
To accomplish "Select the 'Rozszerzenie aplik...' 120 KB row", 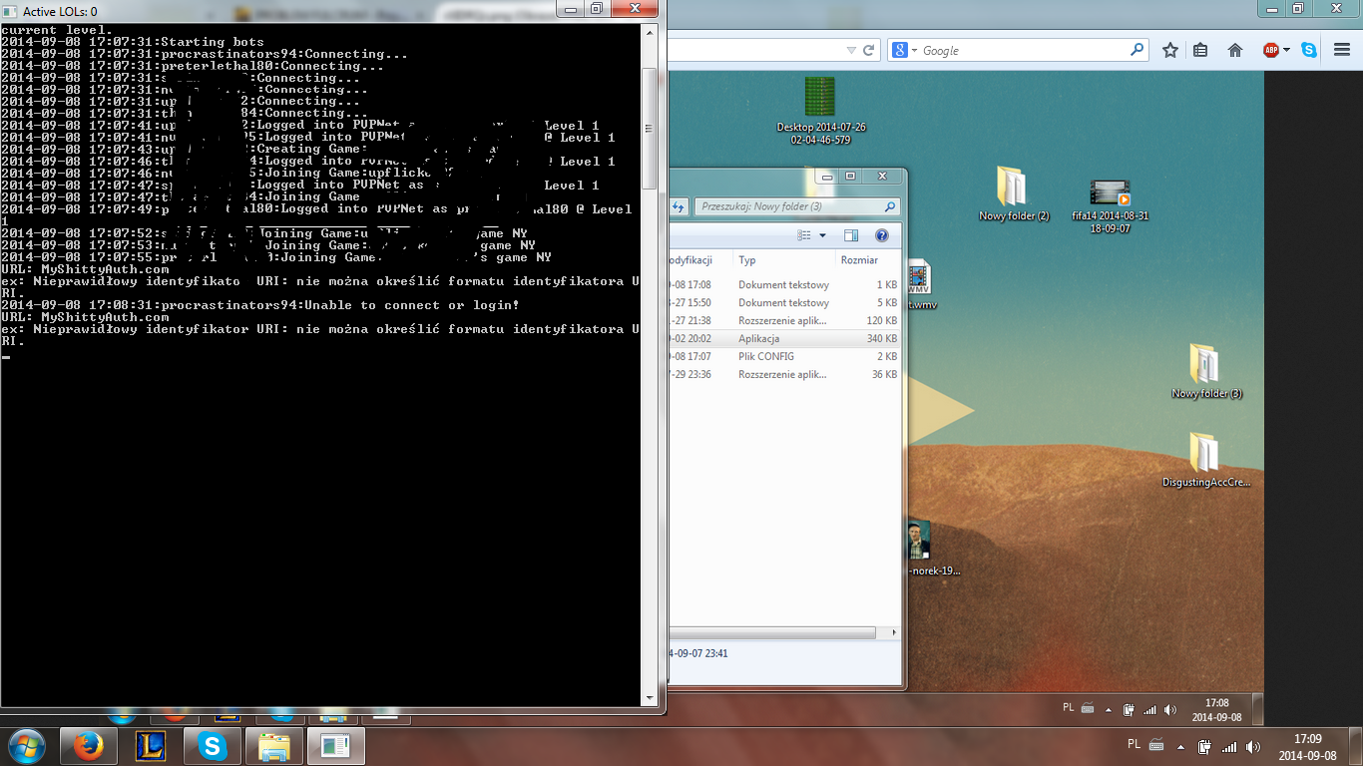I will pyautogui.click(x=784, y=320).
